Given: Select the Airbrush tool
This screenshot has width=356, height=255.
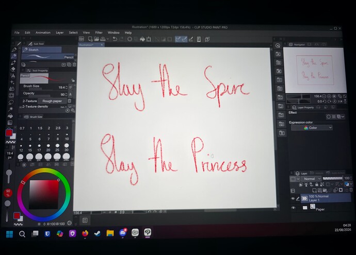Looking at the screenshot, I should [13, 76].
